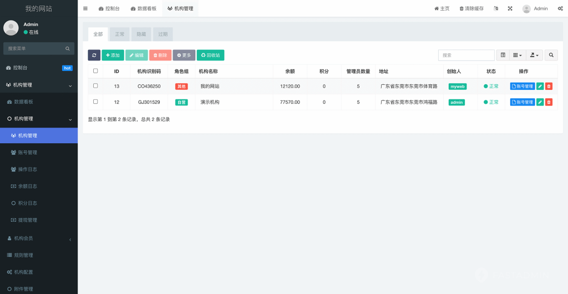Image resolution: width=568 pixels, height=294 pixels.
Task: Open the settings gears icon at top right
Action: pyautogui.click(x=560, y=8)
